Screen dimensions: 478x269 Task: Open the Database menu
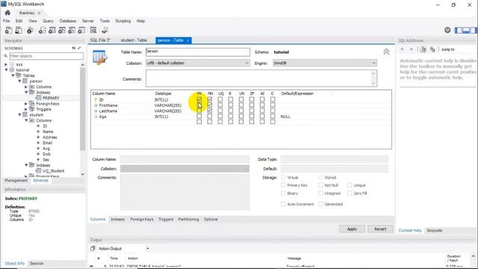pyautogui.click(x=68, y=21)
